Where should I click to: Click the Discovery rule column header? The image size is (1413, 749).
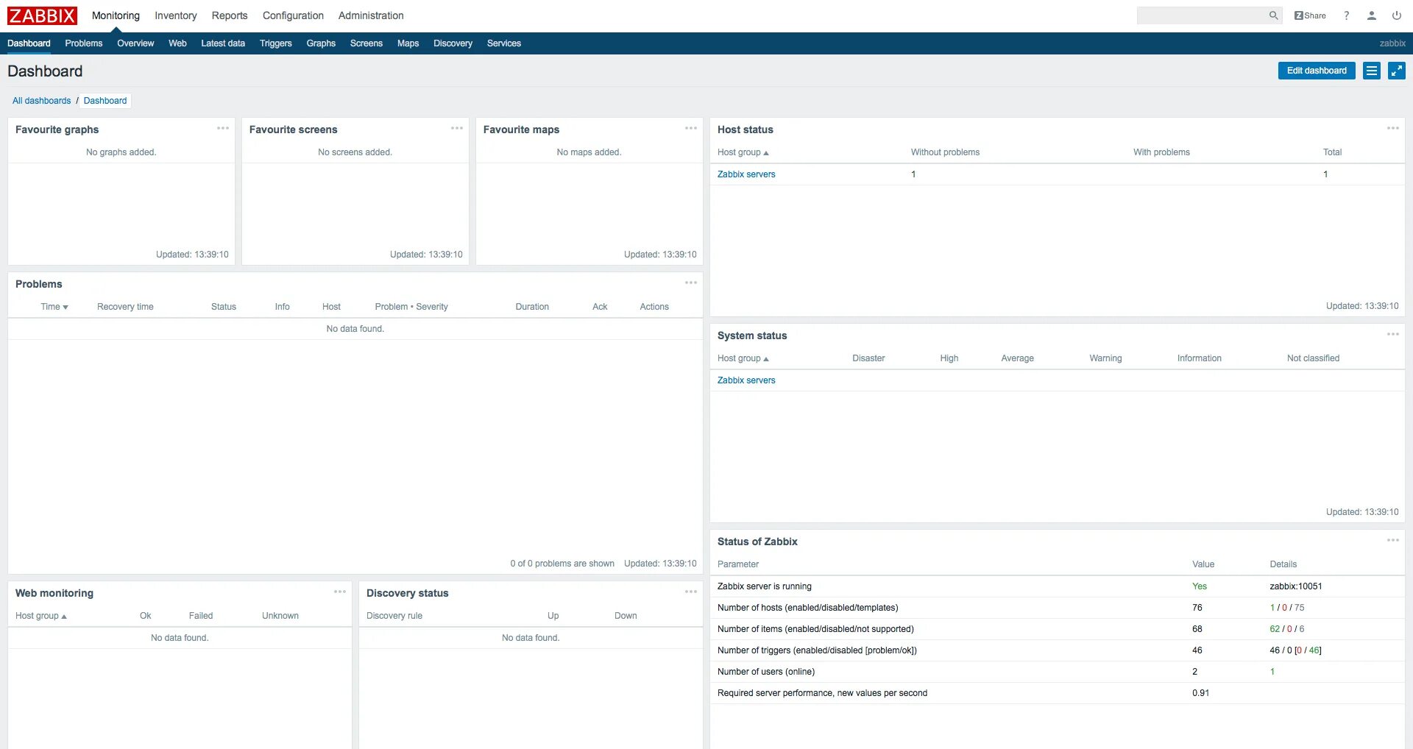pos(394,616)
